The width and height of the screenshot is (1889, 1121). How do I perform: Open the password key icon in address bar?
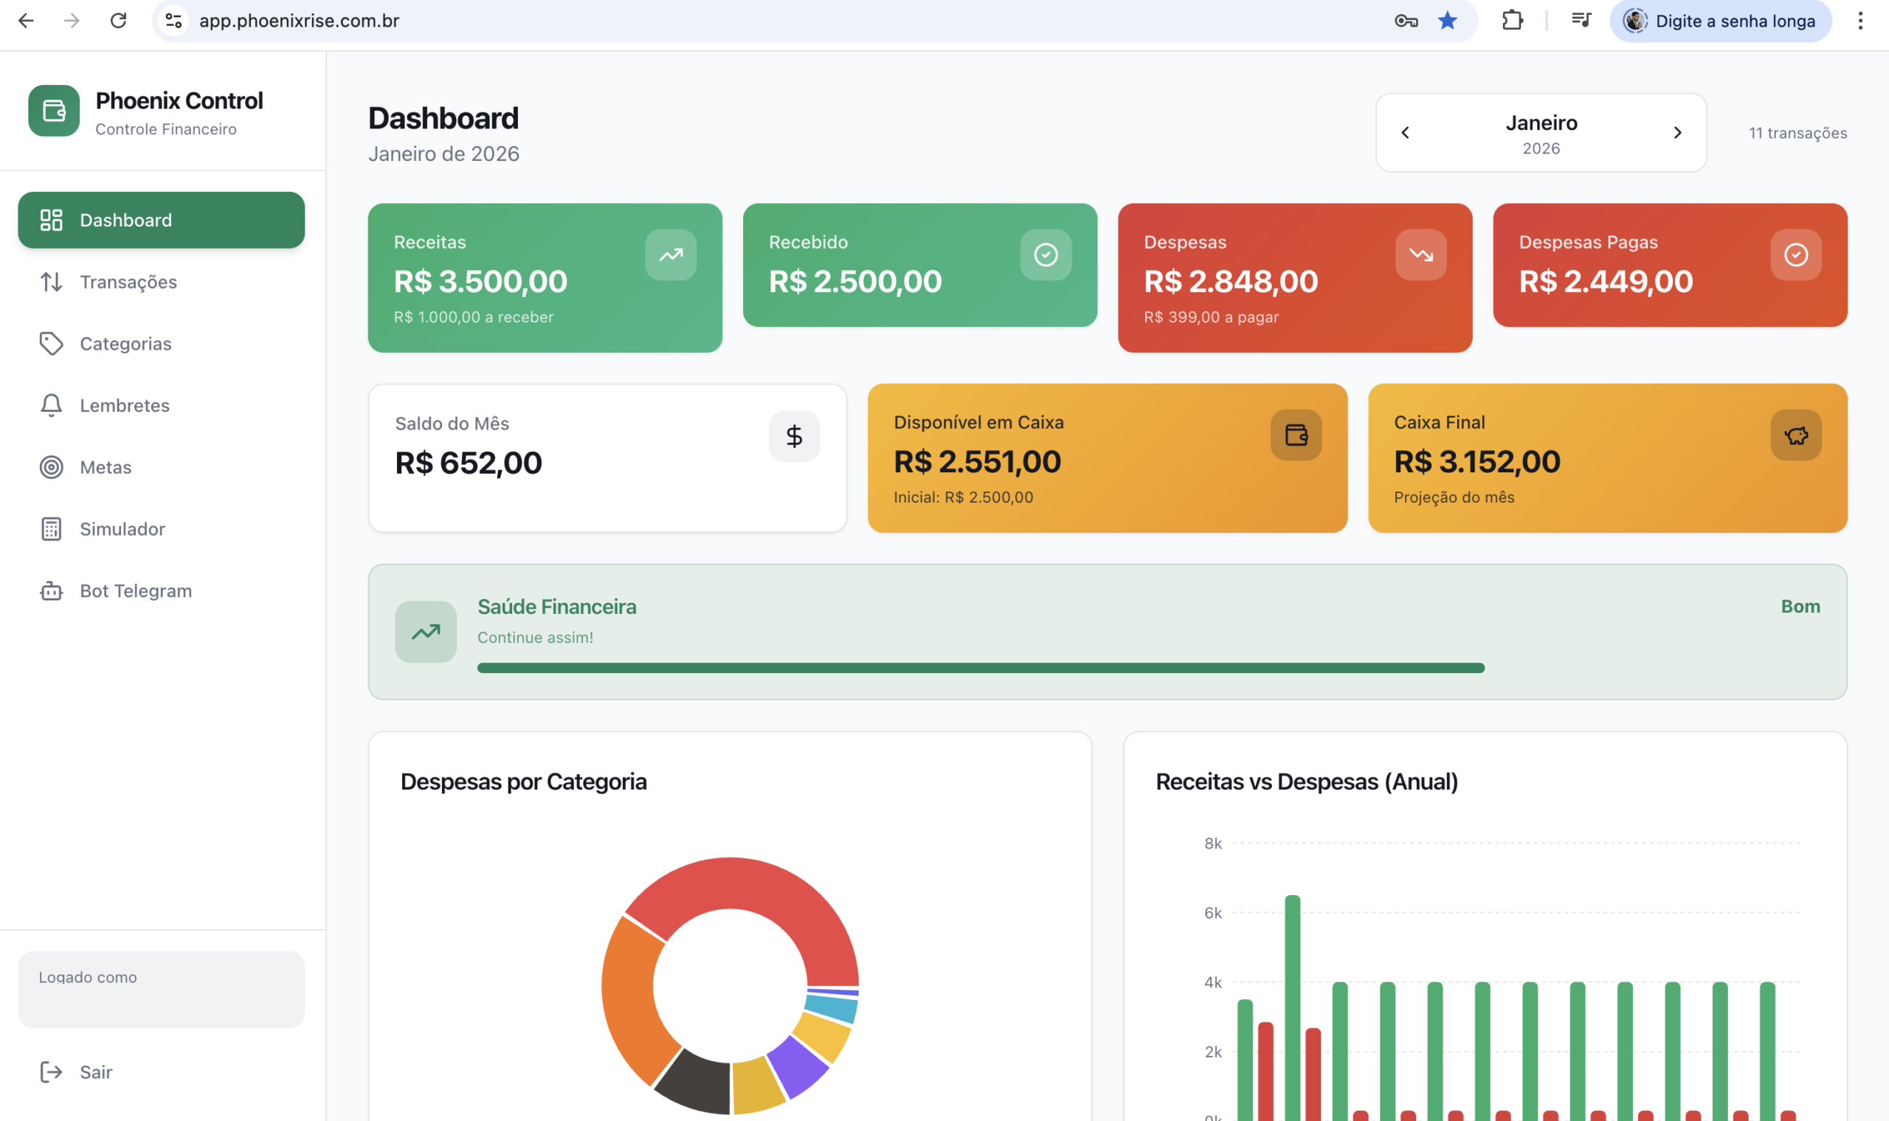click(x=1406, y=21)
